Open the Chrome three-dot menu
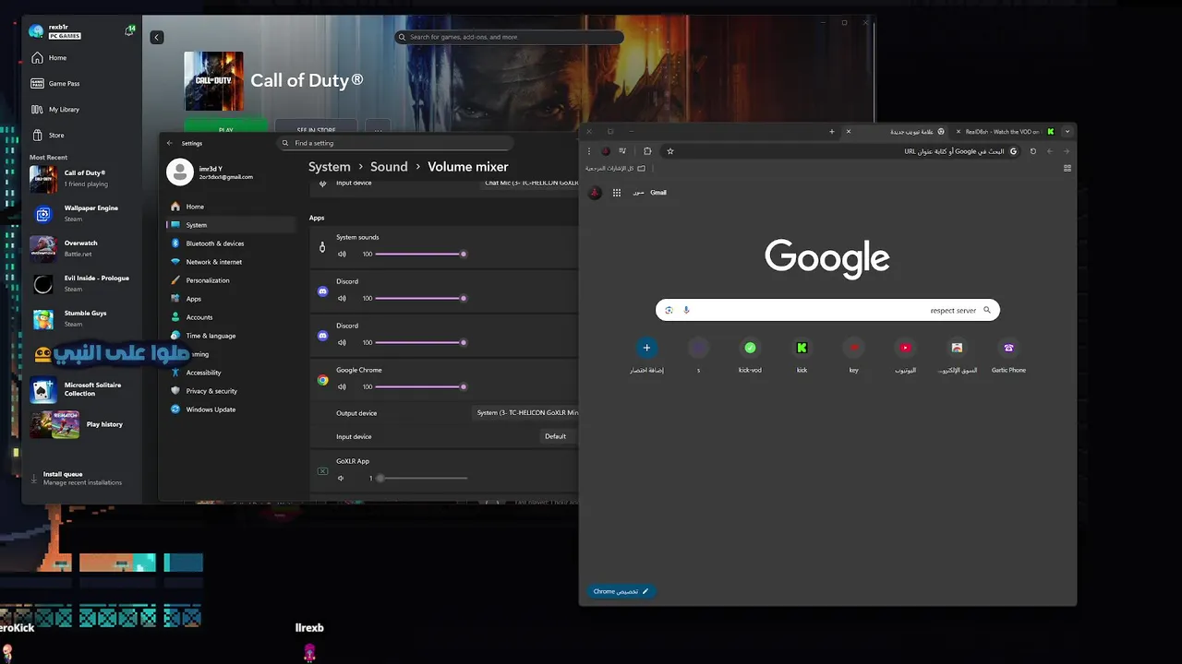This screenshot has width=1182, height=664. pos(589,151)
